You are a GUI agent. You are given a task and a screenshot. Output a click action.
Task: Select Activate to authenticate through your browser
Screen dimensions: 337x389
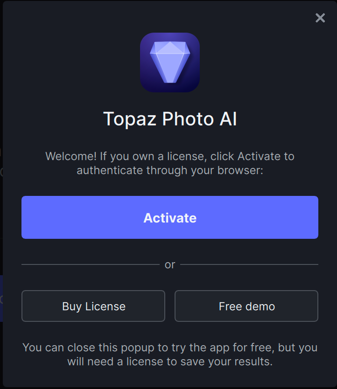(170, 217)
